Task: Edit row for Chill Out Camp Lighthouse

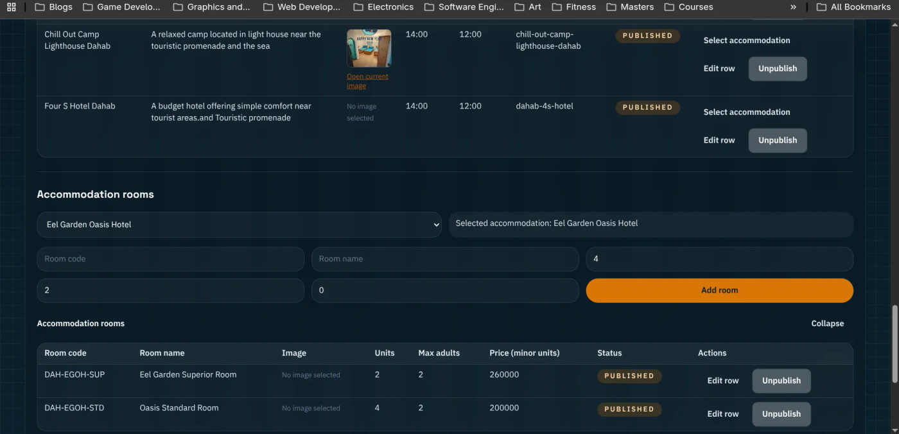Action: (719, 69)
